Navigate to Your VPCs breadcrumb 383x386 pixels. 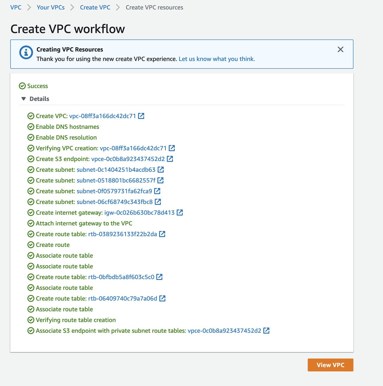51,7
